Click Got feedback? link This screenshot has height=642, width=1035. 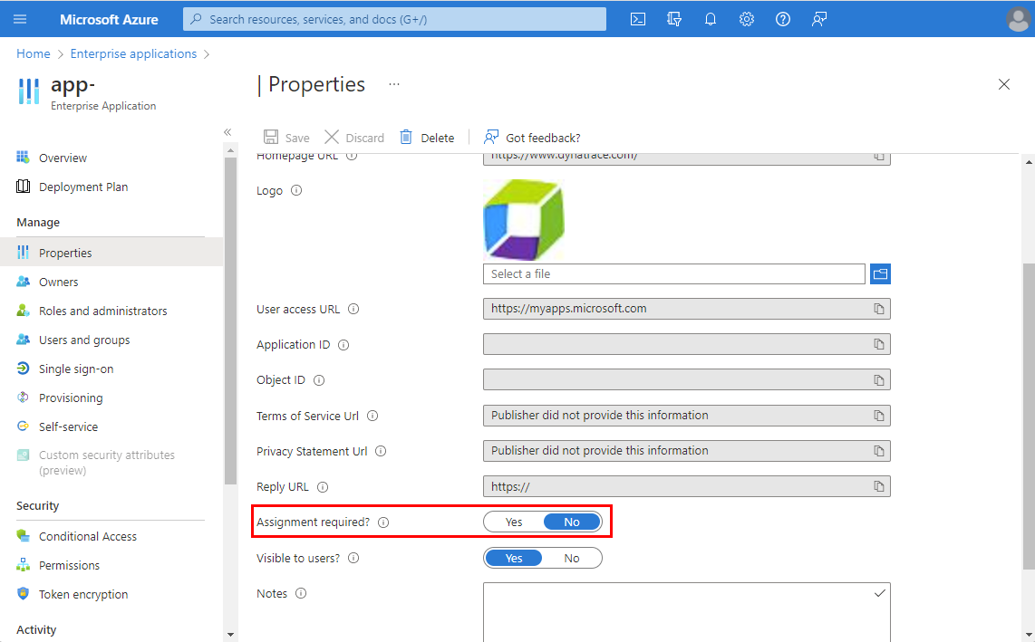(x=532, y=138)
